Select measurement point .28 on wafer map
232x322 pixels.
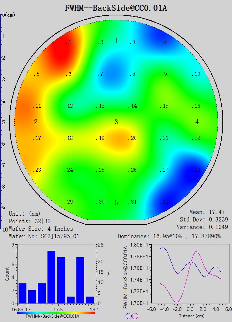click(196, 170)
